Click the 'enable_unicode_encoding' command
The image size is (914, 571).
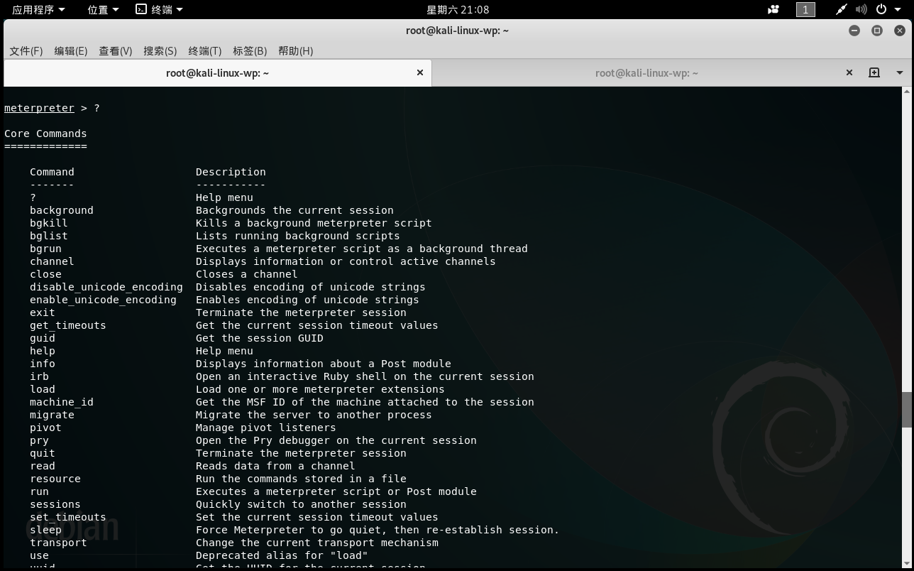(x=103, y=300)
